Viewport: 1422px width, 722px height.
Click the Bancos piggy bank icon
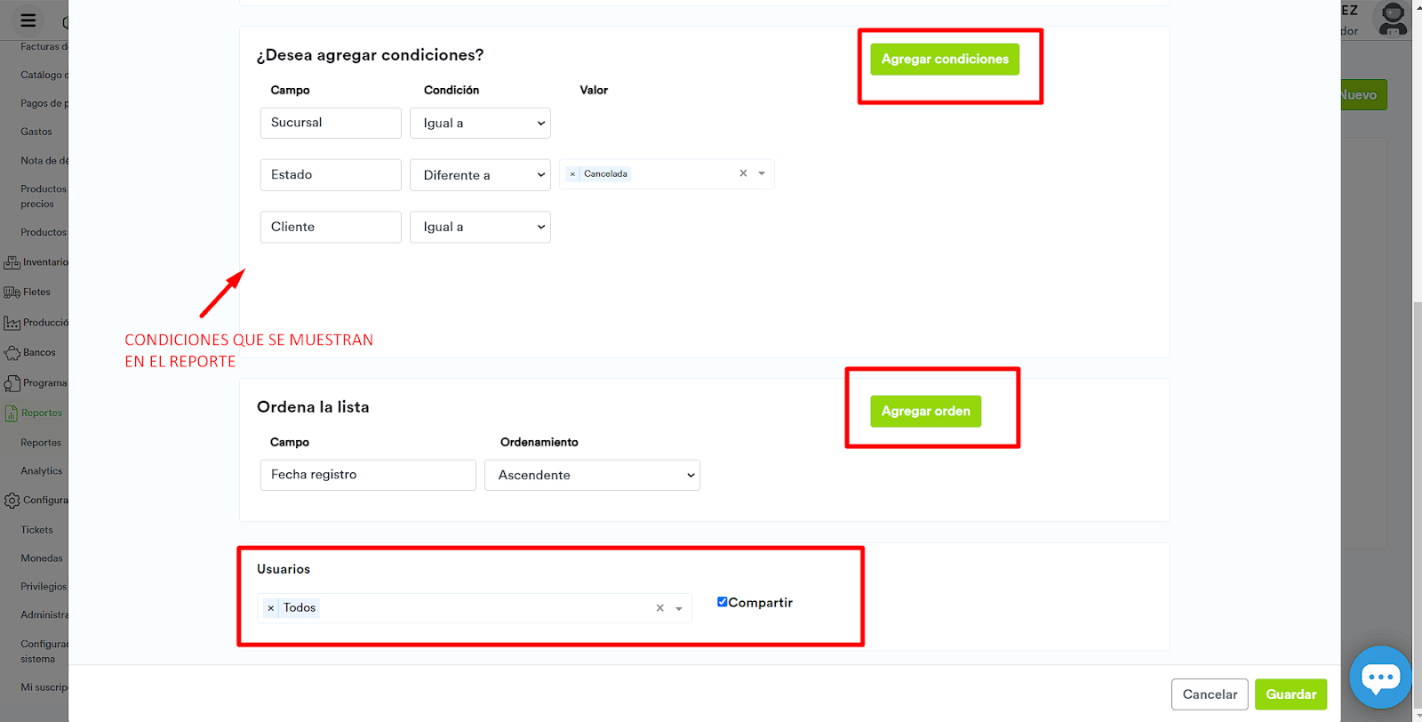point(12,353)
